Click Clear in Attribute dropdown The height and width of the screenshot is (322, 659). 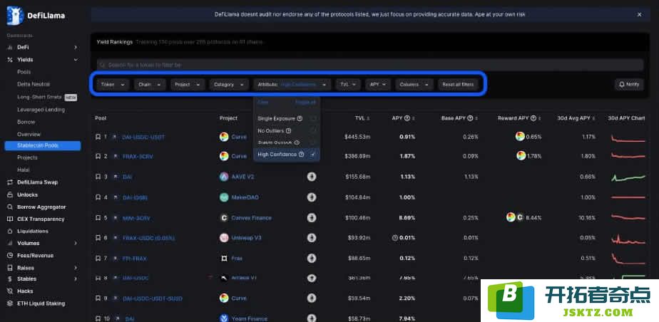click(262, 102)
